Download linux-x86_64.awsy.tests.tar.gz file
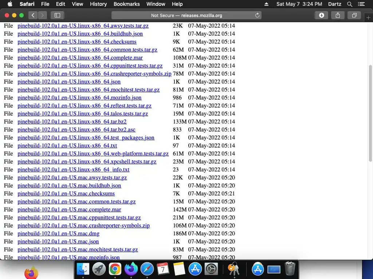 (x=83, y=26)
